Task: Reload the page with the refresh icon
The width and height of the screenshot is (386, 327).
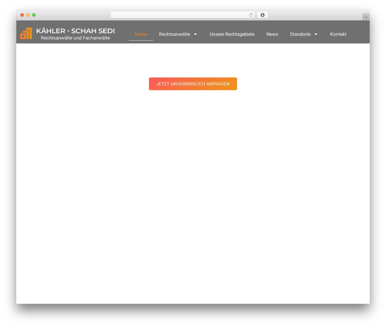Action: [251, 15]
